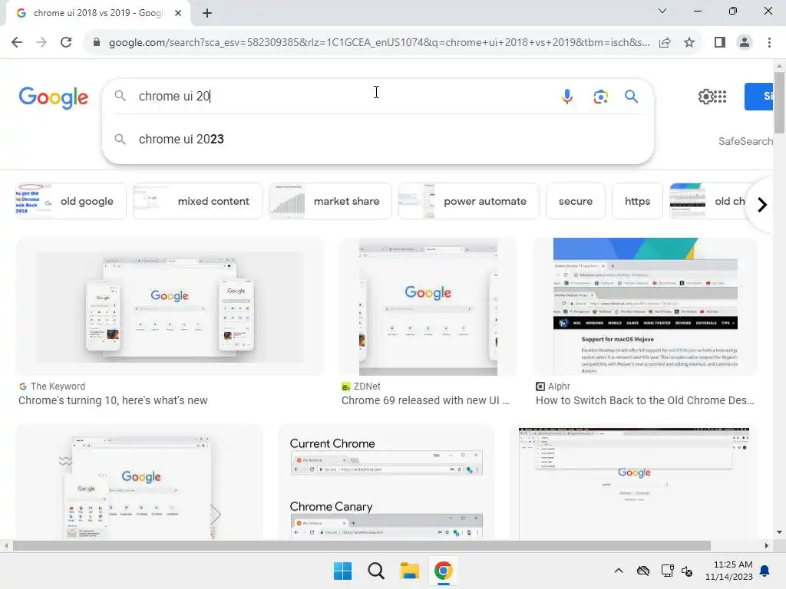This screenshot has height=589, width=786.
Task: Show more filter chips arrow
Action: (x=762, y=204)
